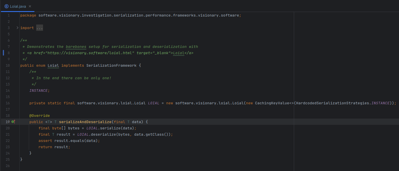Close the Loial.java editor tab
The image size is (399, 171).
click(x=30, y=6)
